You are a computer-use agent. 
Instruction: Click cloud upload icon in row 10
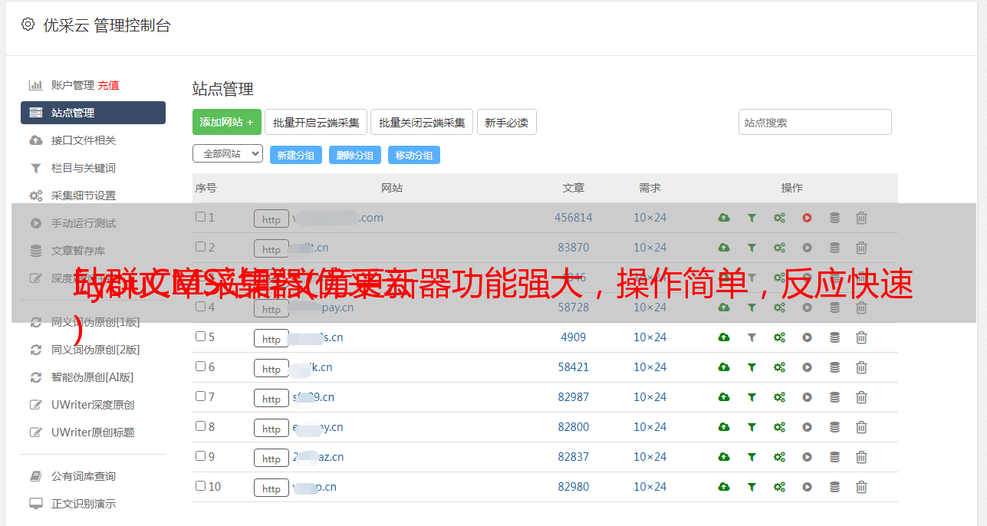pyautogui.click(x=724, y=487)
